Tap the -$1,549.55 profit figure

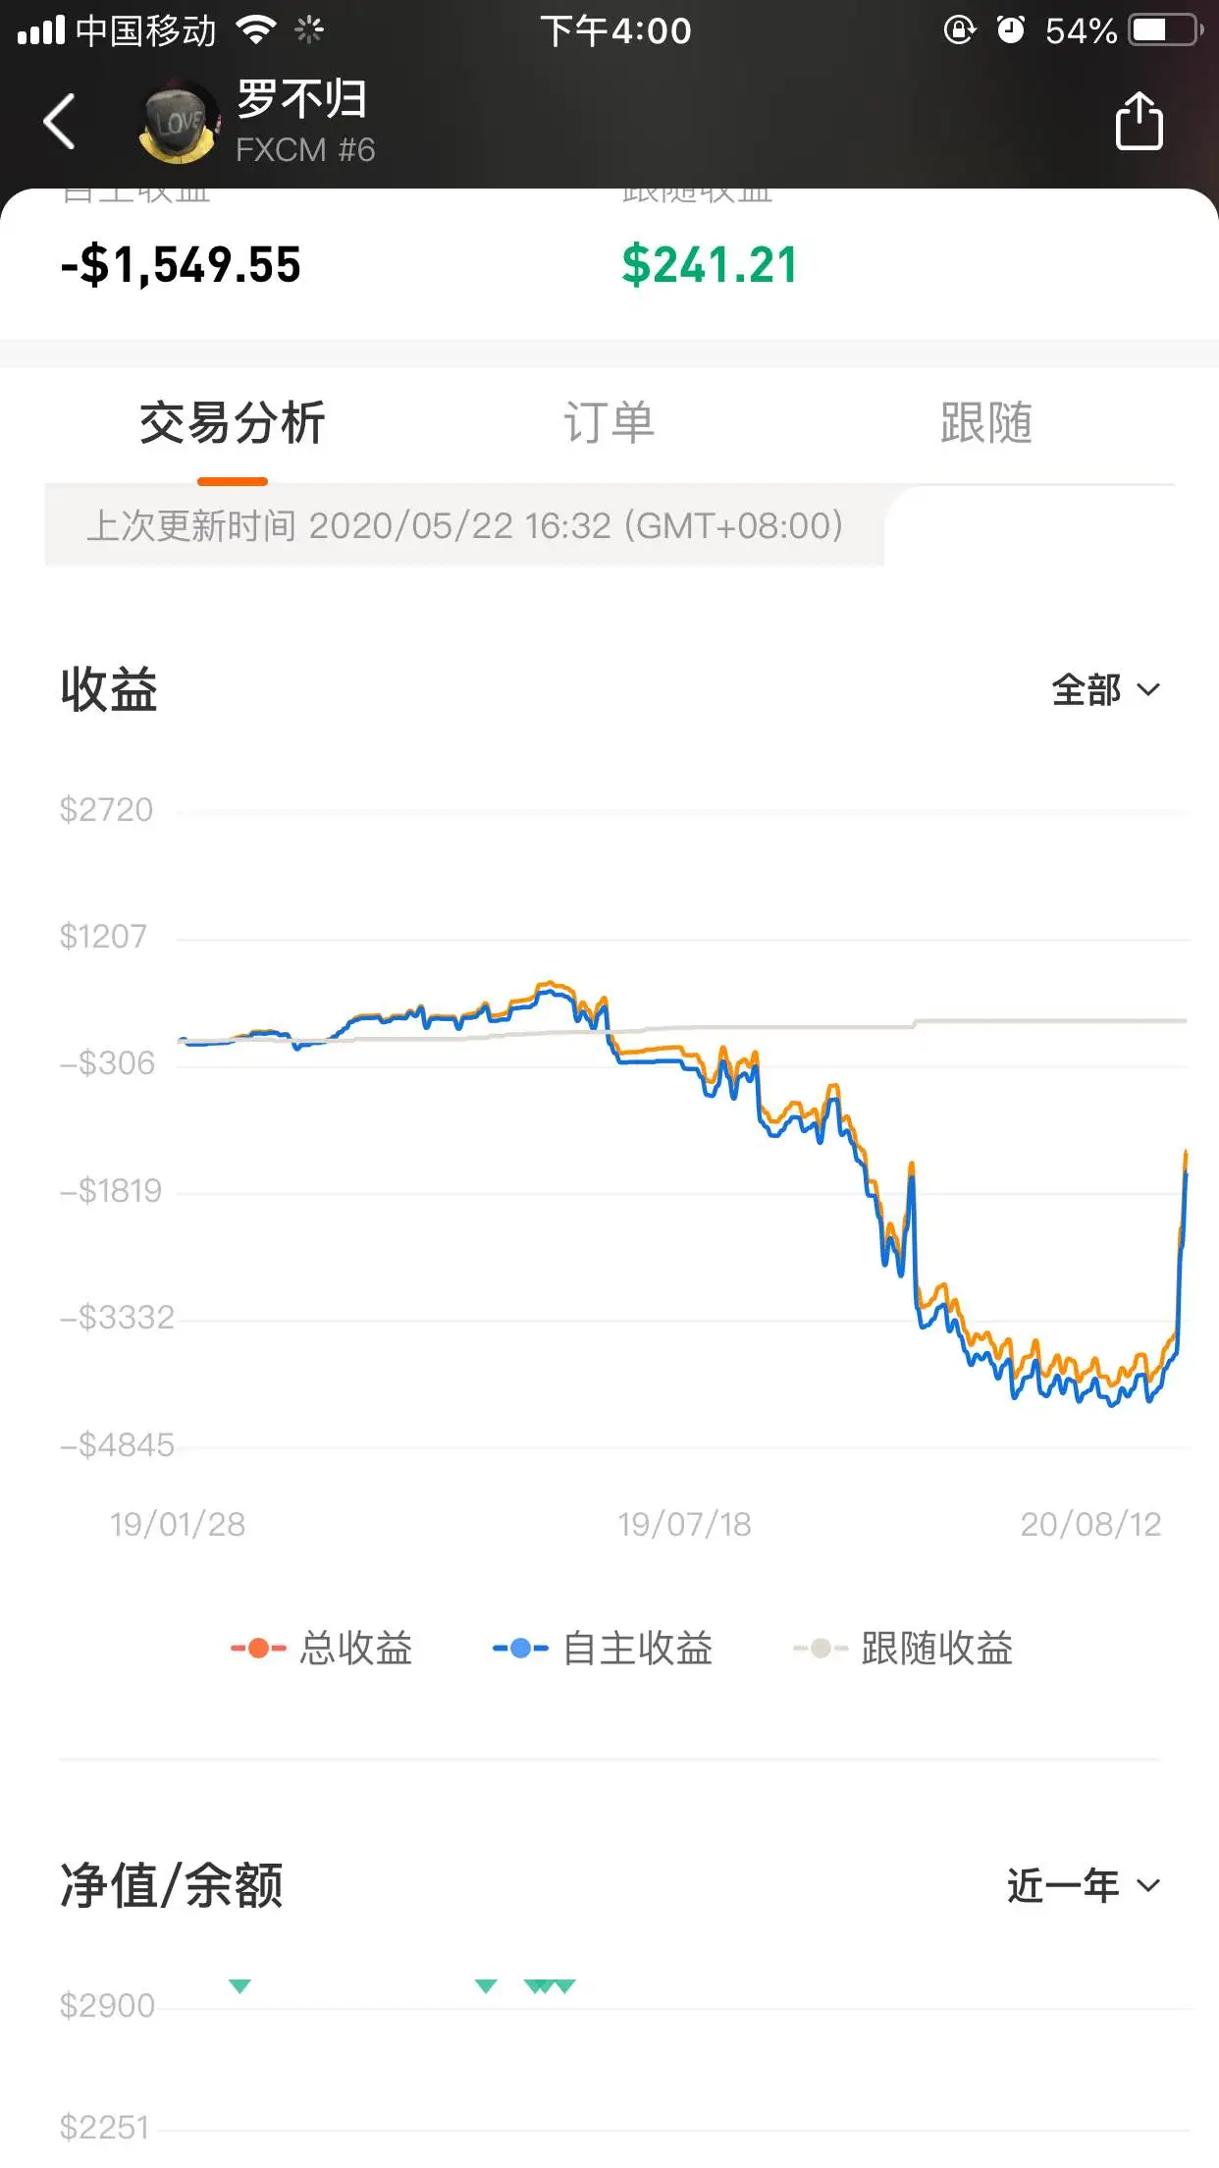[x=181, y=265]
